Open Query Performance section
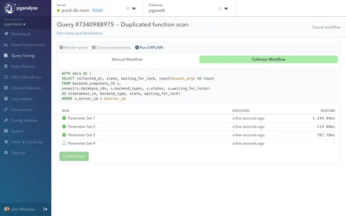This screenshot has height=216, width=346. click(x=28, y=45)
